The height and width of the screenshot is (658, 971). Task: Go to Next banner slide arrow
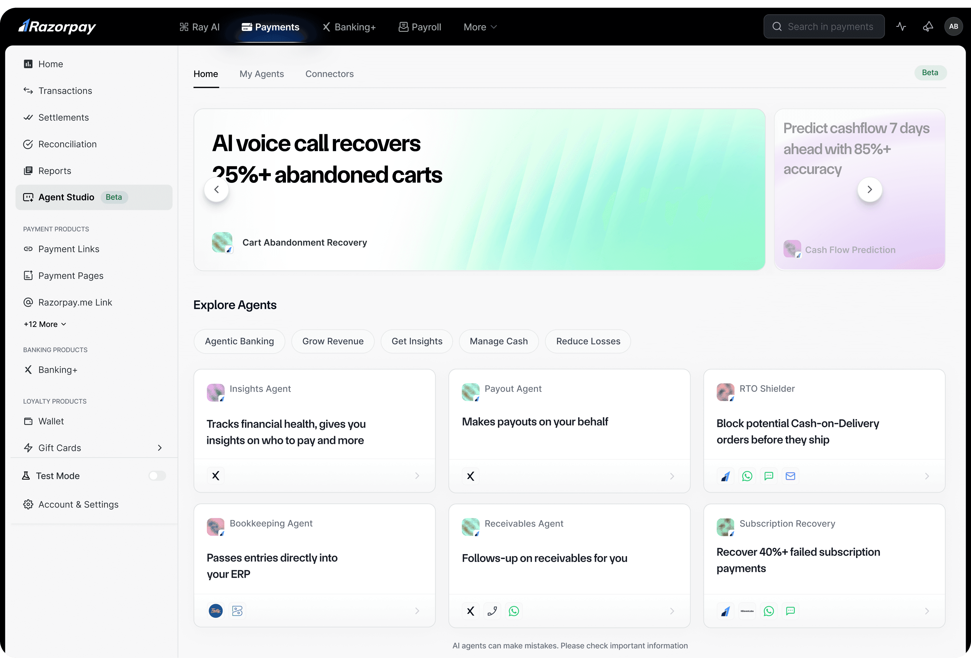tap(869, 190)
